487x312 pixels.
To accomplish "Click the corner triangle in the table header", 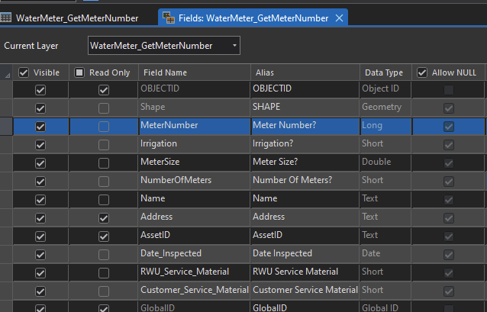I will coord(8,74).
